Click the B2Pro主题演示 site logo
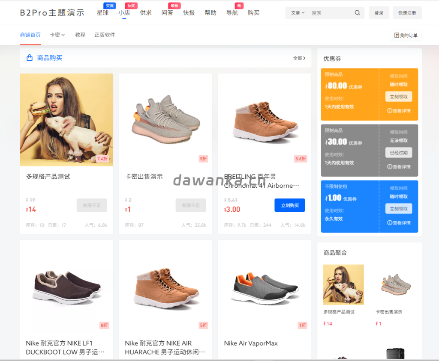 pos(52,13)
